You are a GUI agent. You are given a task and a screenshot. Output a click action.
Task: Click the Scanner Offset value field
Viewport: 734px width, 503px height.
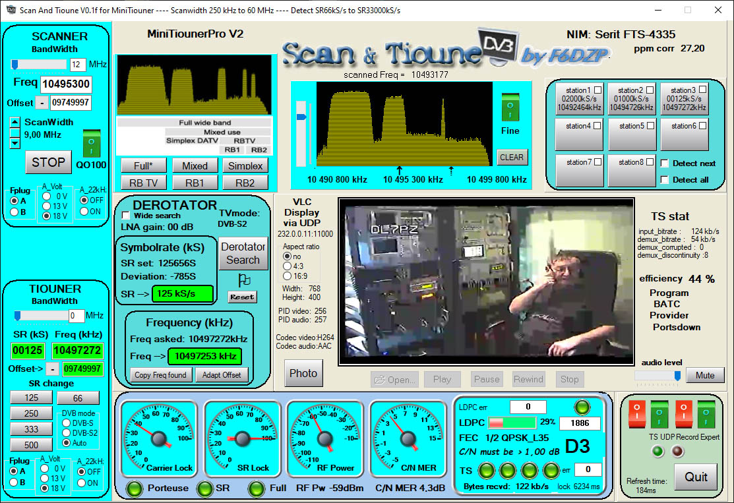tap(70, 102)
